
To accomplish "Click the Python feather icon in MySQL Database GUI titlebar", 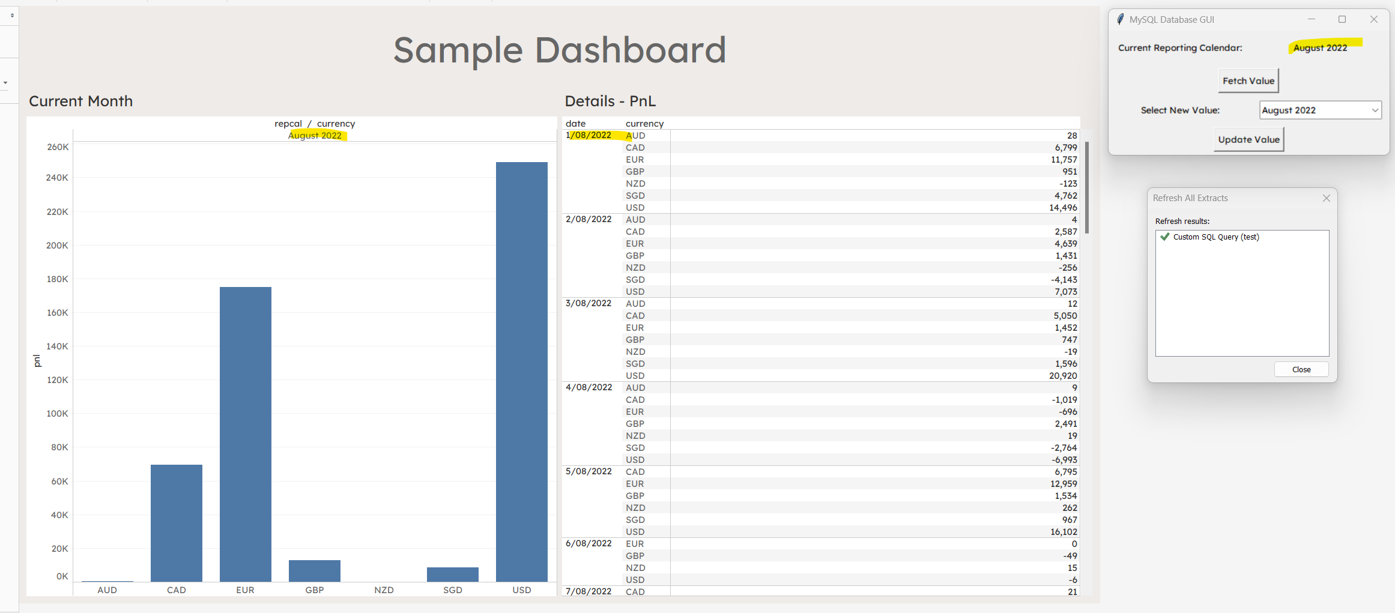I will [x=1120, y=19].
